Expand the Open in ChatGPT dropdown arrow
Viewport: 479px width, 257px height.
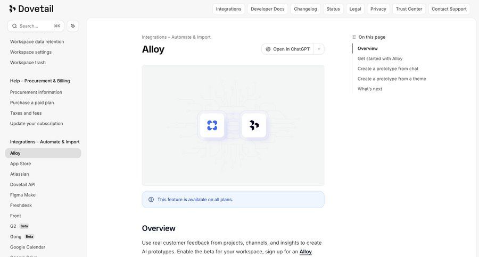click(x=319, y=49)
